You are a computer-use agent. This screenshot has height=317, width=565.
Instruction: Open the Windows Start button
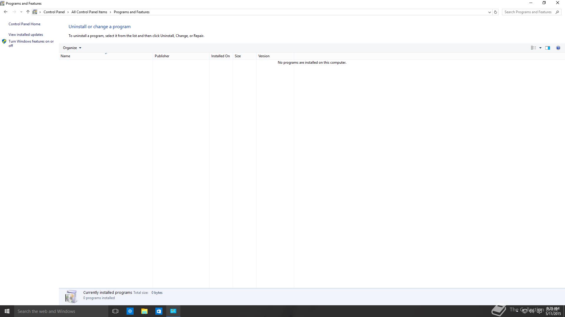coord(7,311)
